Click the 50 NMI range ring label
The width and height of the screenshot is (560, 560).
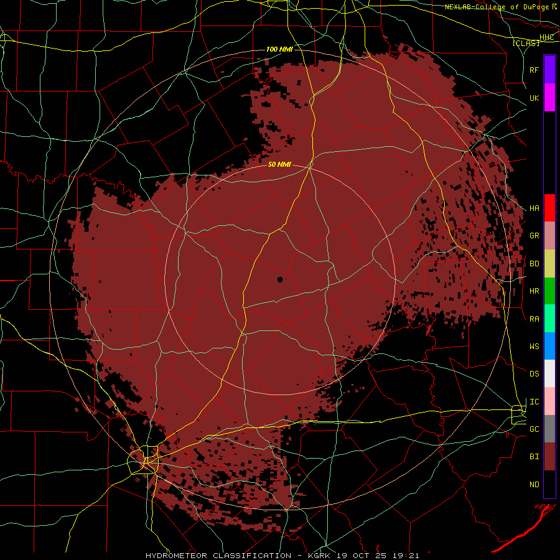pos(279,164)
